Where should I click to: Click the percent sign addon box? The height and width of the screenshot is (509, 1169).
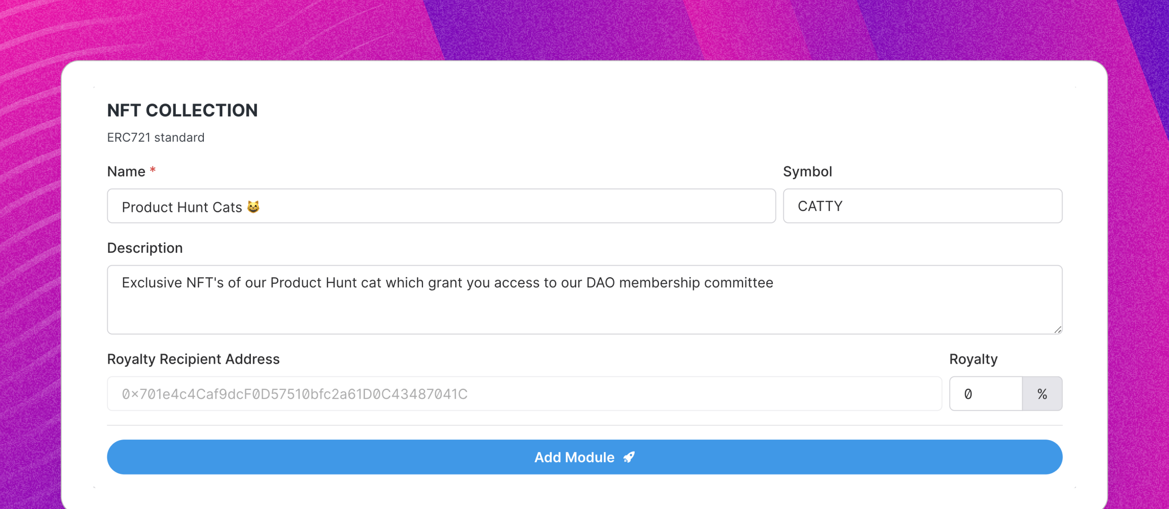[x=1042, y=394]
